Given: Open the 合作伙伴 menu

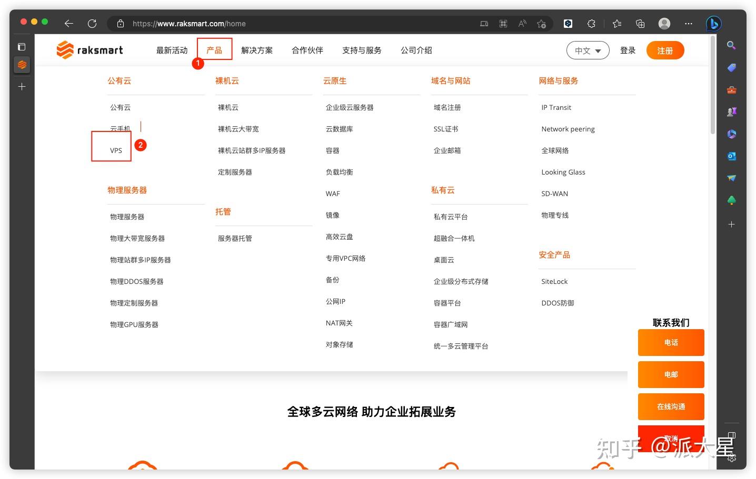Looking at the screenshot, I should 307,50.
